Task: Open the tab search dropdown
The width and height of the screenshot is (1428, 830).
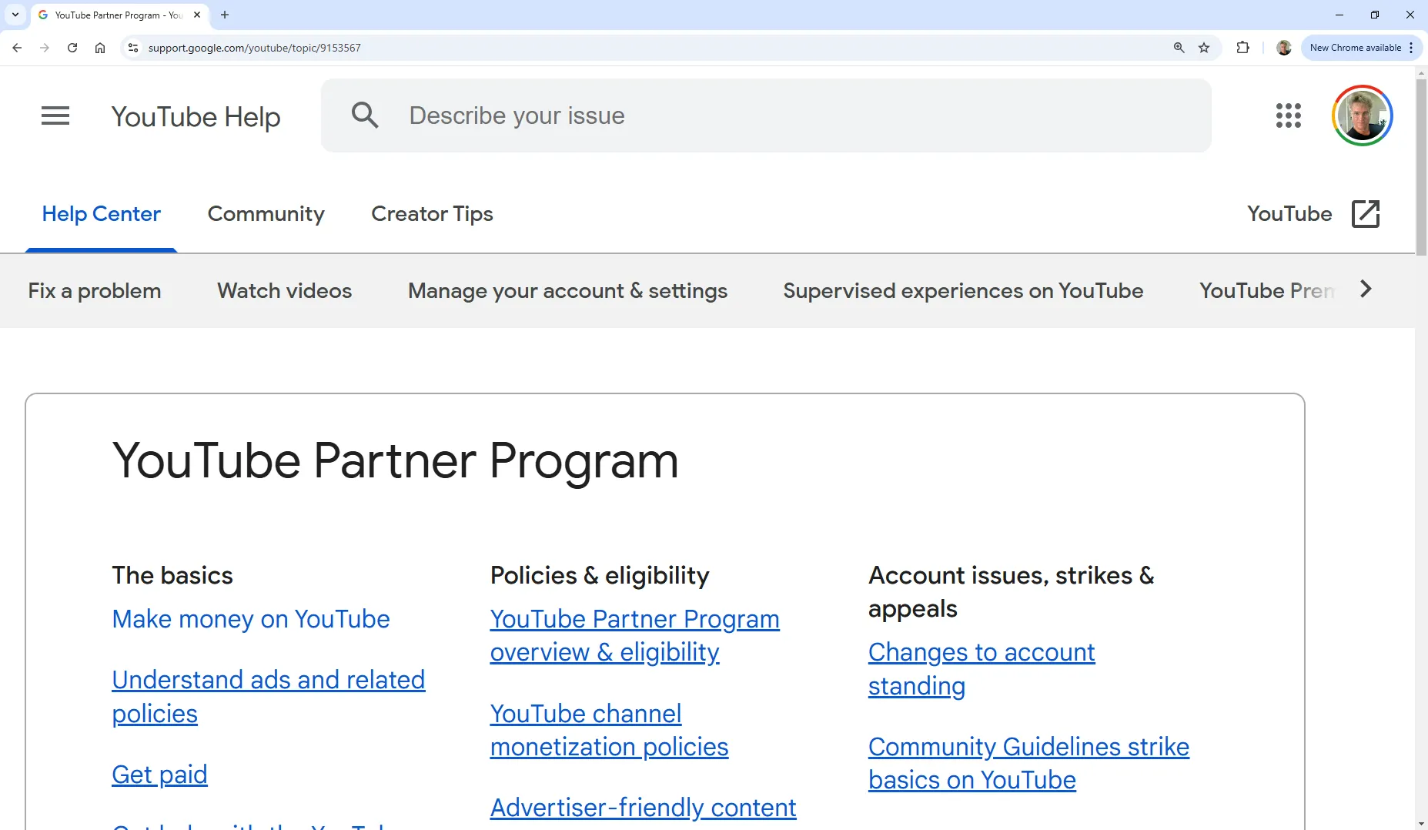Action: tap(15, 15)
